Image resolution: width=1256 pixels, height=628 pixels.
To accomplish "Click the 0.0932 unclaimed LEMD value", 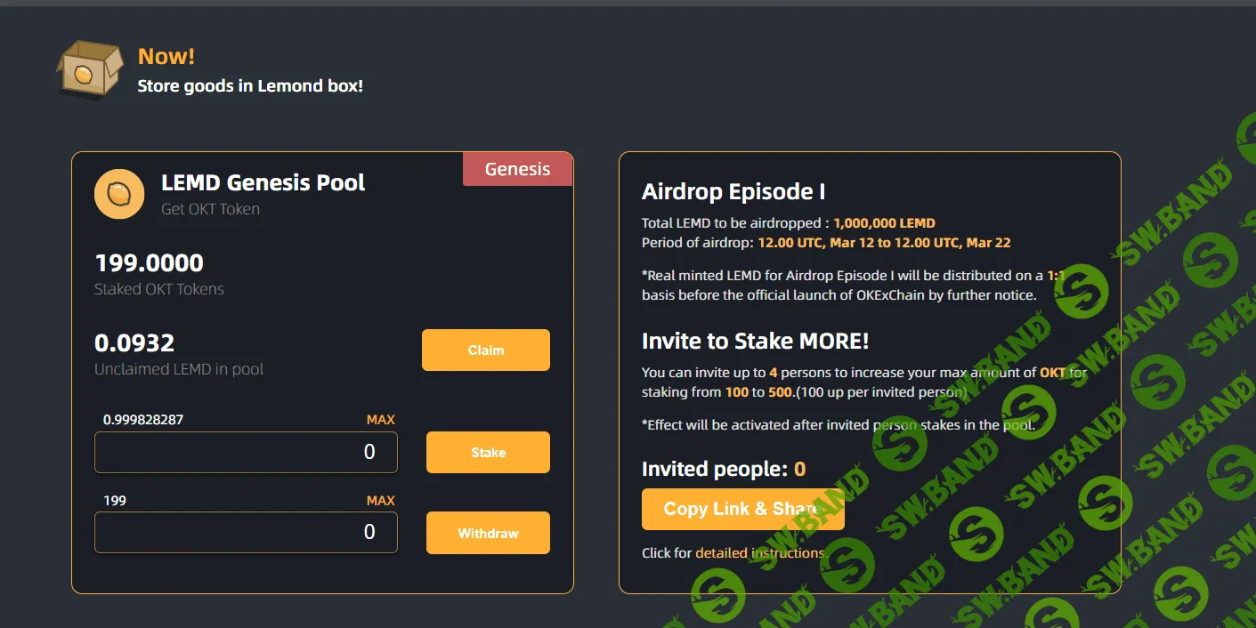I will tap(134, 342).
